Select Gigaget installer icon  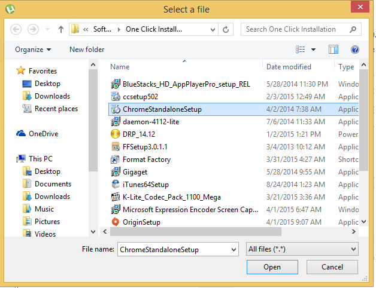point(116,172)
